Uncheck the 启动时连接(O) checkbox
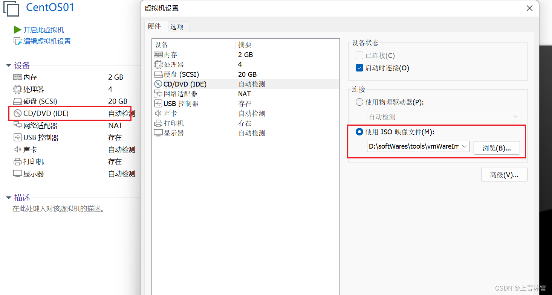The height and width of the screenshot is (295, 552). [359, 68]
